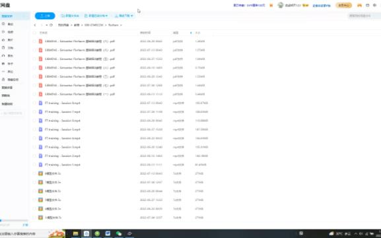Expand the breadcrumb path end chevron

(121, 25)
